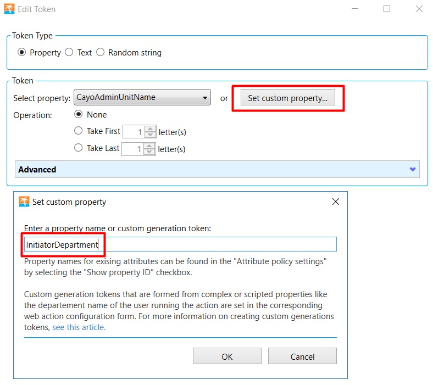The height and width of the screenshot is (385, 433).
Task: Decrease the Take Last letter count
Action: (149, 152)
